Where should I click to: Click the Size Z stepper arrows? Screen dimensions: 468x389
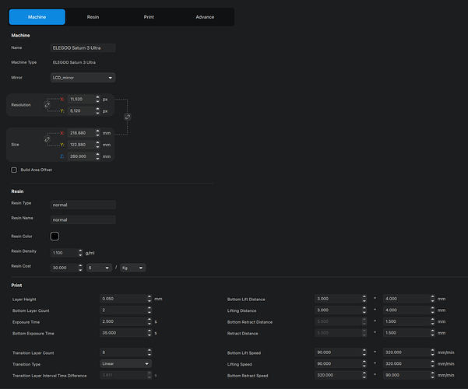pos(97,156)
